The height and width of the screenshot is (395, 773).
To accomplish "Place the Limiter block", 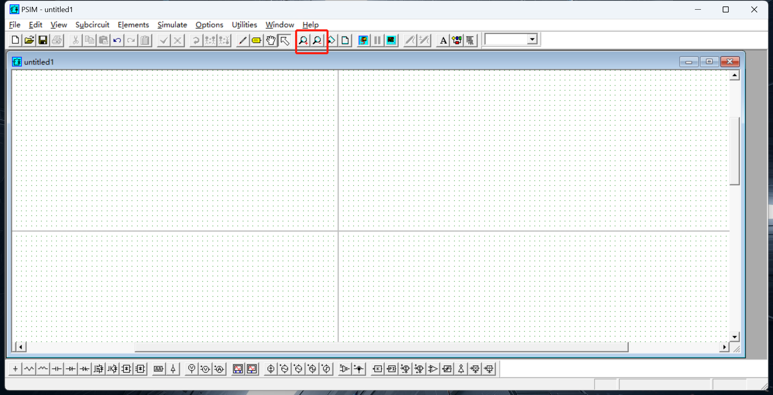I will click(447, 368).
